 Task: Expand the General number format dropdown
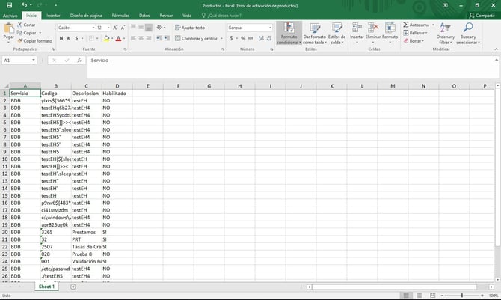[271, 28]
